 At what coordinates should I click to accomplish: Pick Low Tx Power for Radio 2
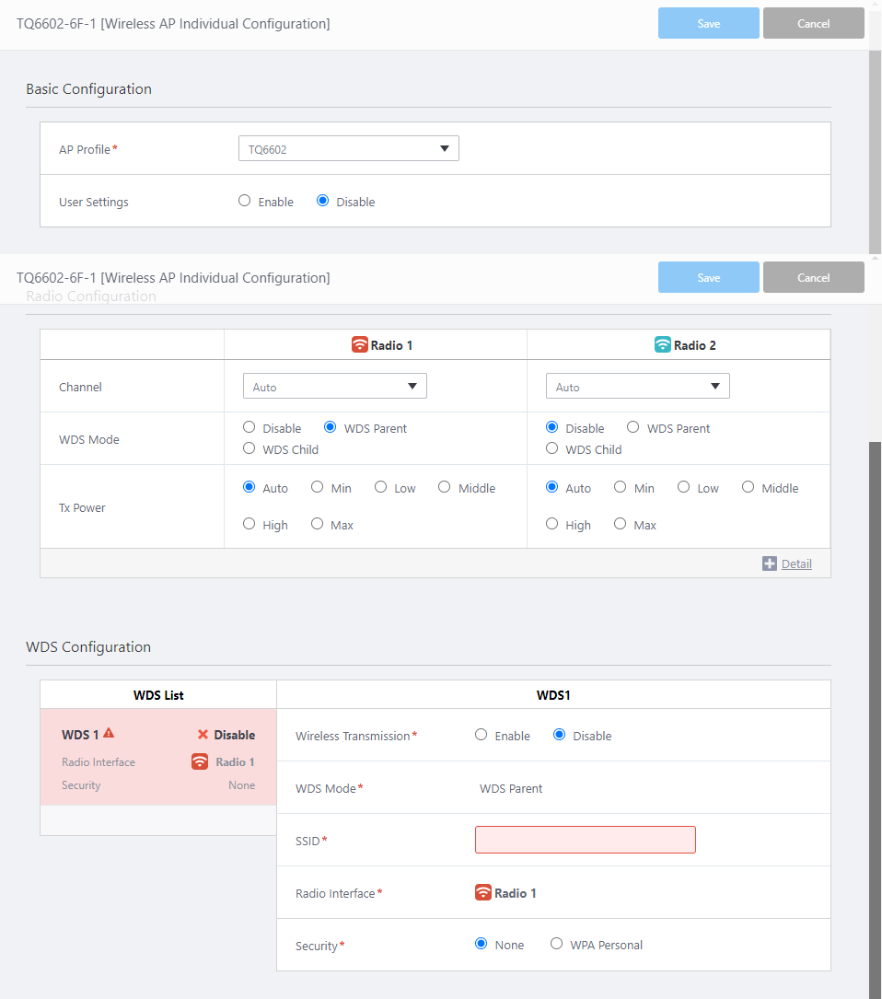click(x=684, y=487)
